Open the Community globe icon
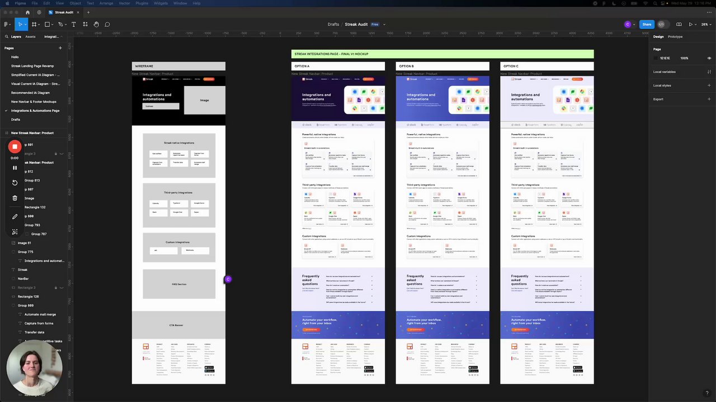The width and height of the screenshot is (716, 402). pos(39,12)
